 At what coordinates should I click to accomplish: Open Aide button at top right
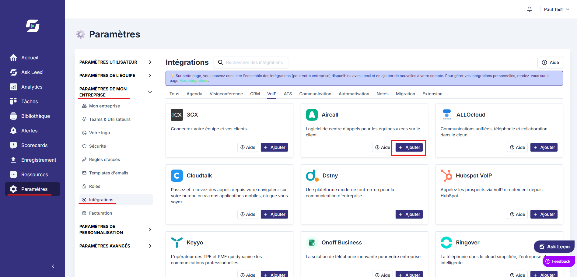(550, 62)
